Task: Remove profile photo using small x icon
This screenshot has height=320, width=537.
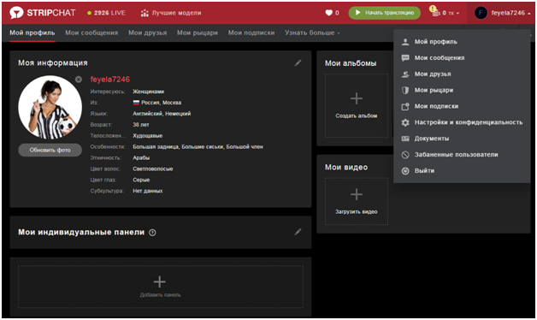Action: pos(79,80)
